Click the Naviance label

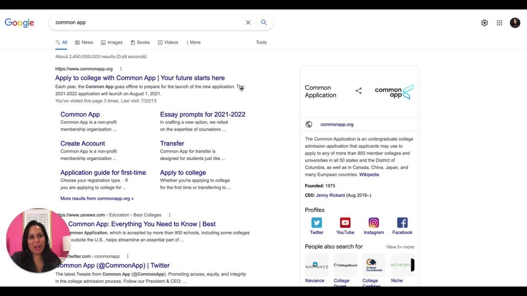pos(315,281)
